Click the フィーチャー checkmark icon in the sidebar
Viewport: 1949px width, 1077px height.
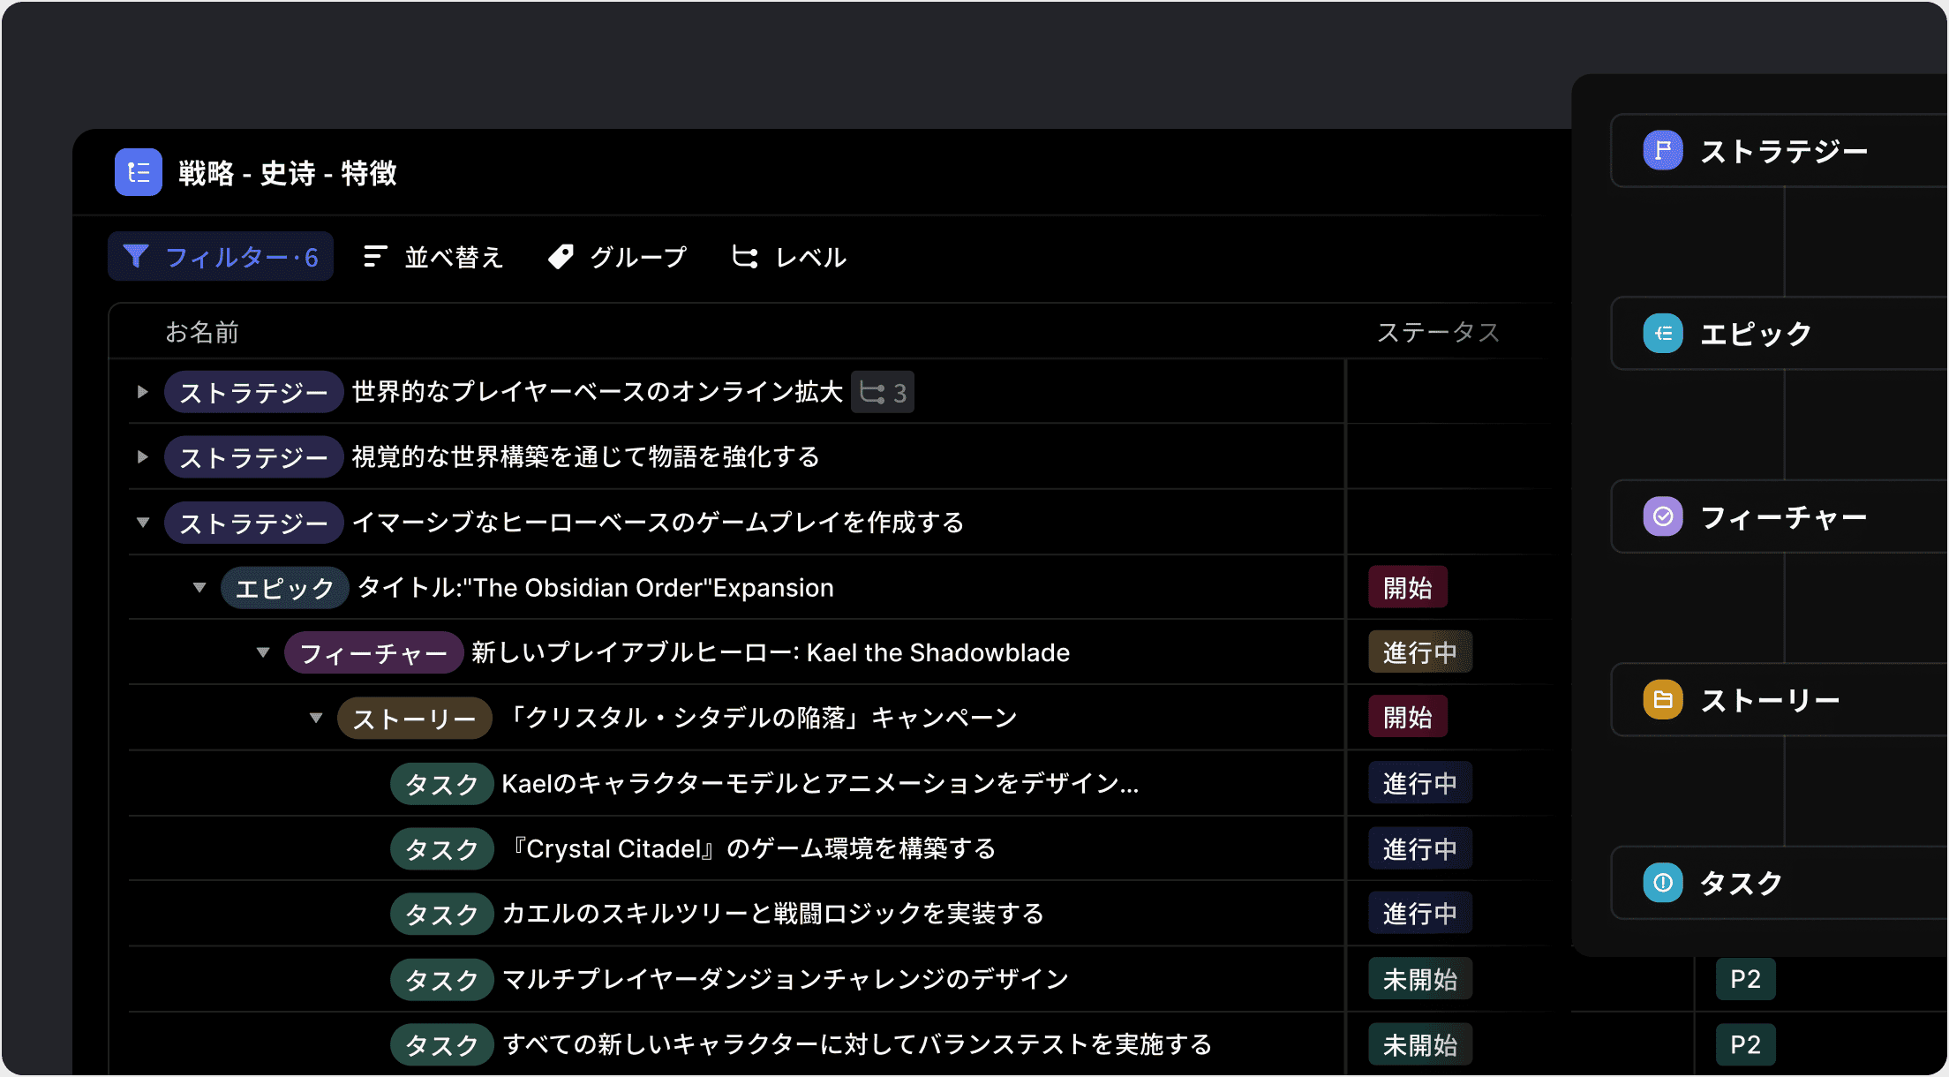(1663, 517)
